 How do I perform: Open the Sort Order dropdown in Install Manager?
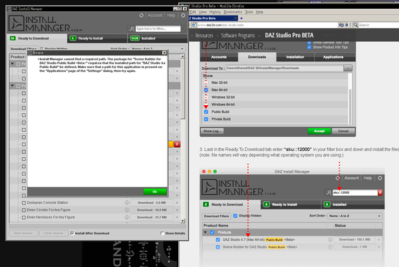158,49
